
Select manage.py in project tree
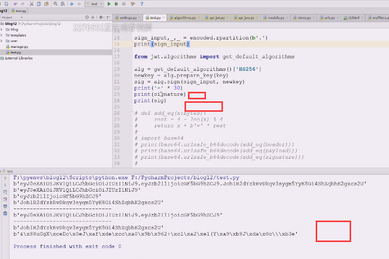[17, 47]
